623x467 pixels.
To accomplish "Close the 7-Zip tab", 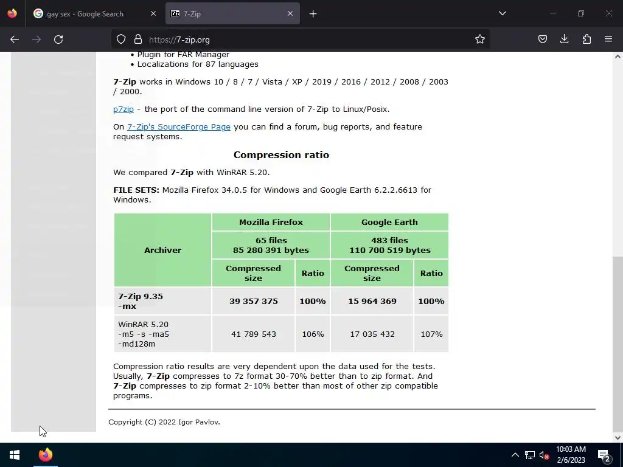I will (290, 13).
